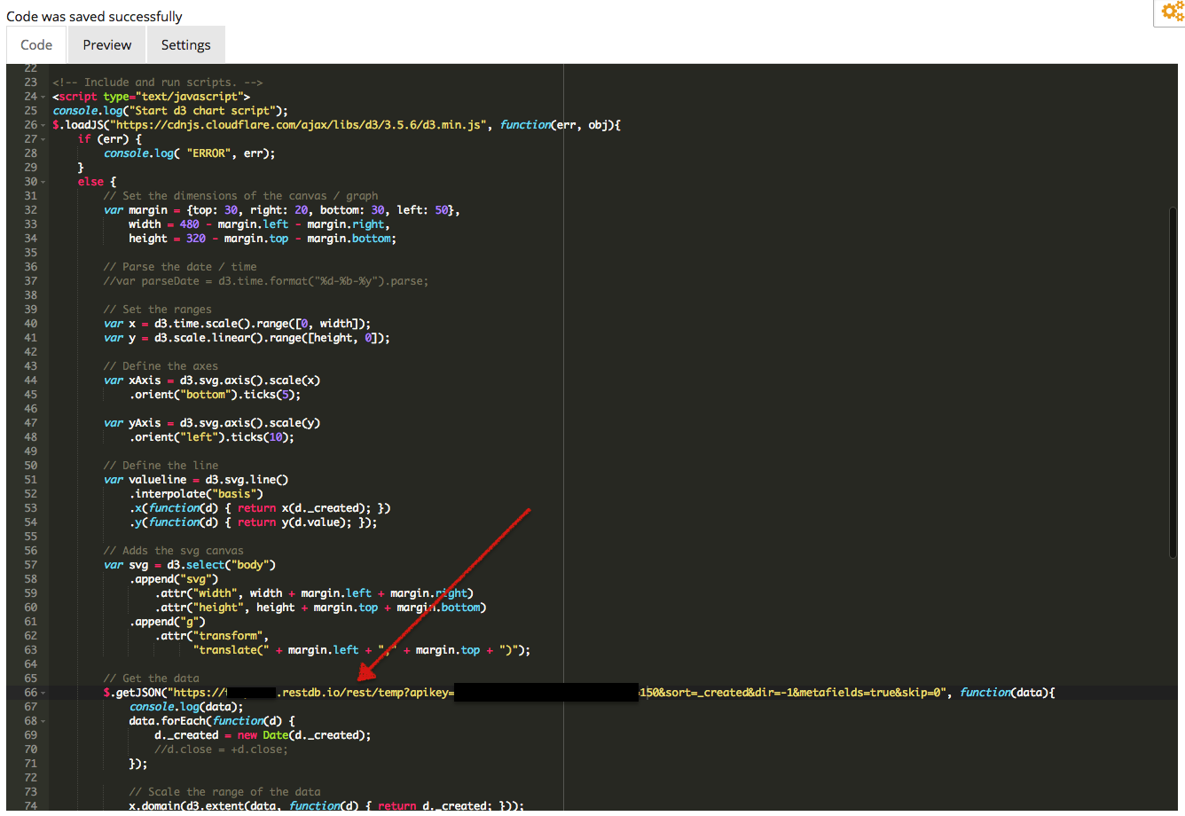Screen dimensions: 1185x816
Task: Click the 'var x = d3.time.scale()' line
Action: point(237,324)
